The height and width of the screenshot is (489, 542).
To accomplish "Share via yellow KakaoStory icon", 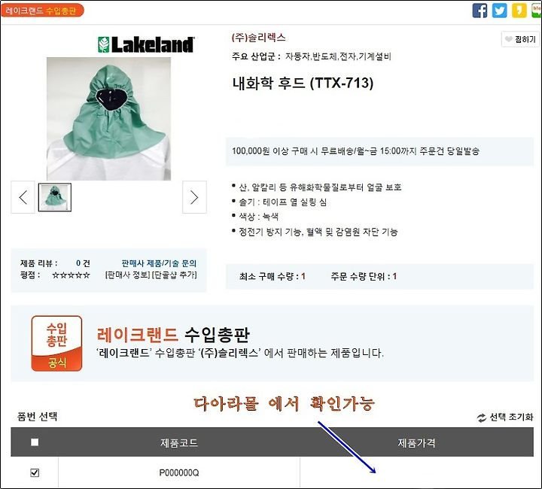I will [x=519, y=11].
